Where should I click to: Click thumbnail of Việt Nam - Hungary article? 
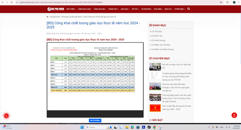point(155,86)
